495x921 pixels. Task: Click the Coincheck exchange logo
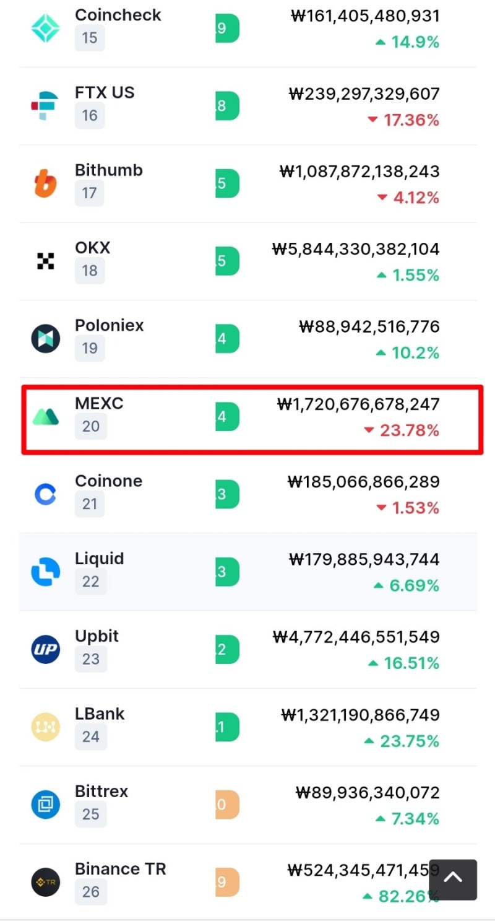tap(46, 28)
